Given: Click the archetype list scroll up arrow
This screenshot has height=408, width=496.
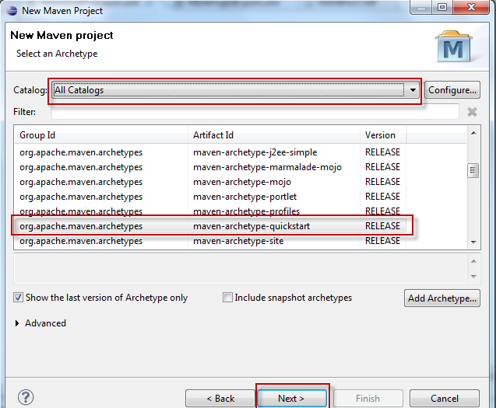Looking at the screenshot, I should 473,133.
